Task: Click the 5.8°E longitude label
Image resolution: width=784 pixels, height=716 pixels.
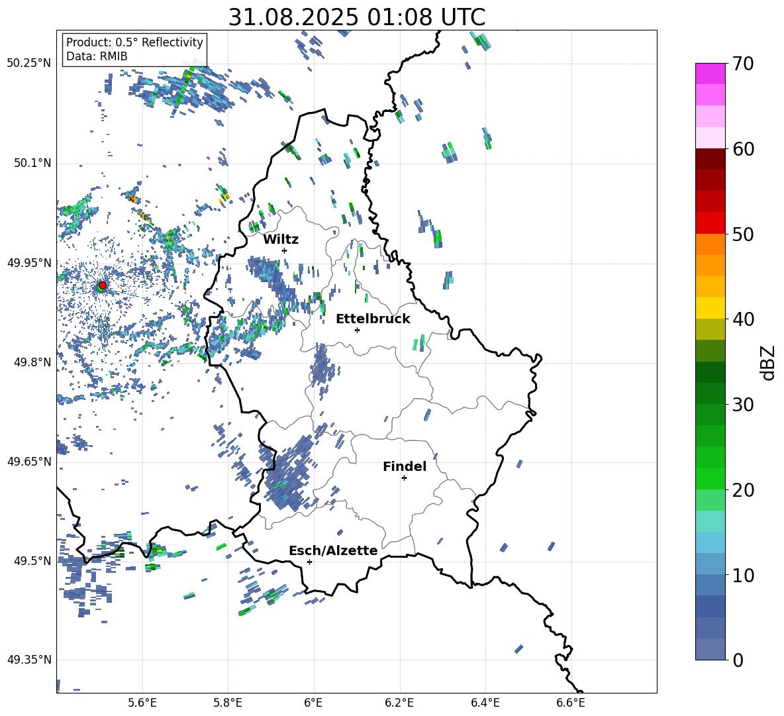Action: tap(228, 703)
